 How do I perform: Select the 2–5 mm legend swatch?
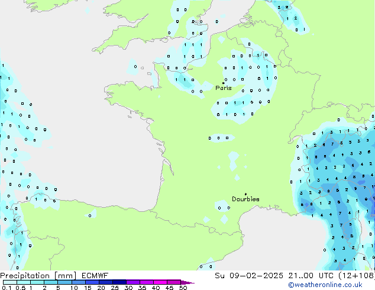[51, 282]
